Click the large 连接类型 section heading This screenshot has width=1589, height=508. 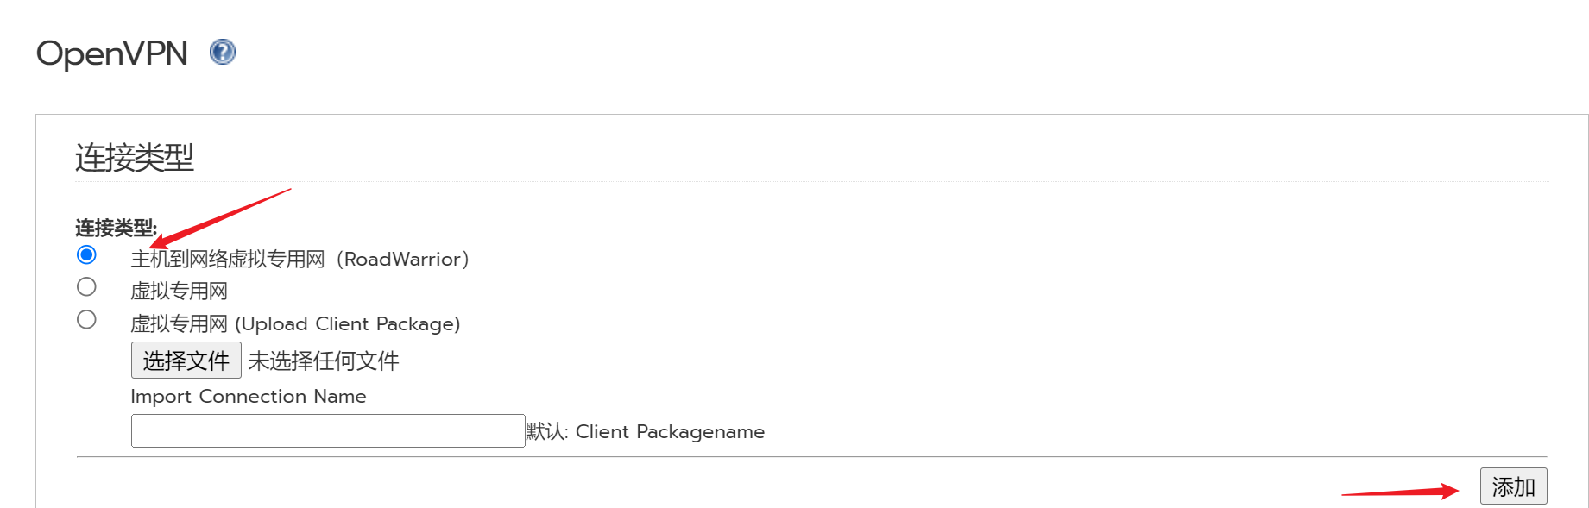(135, 158)
